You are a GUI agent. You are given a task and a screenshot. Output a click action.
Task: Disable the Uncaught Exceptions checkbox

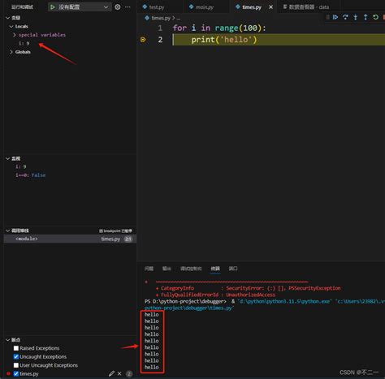click(x=16, y=357)
